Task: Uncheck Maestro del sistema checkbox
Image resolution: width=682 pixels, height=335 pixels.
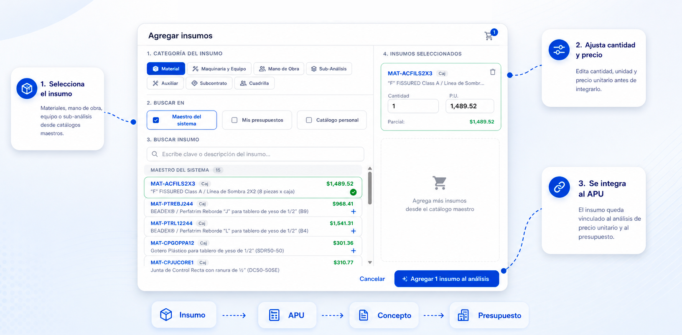Action: [156, 120]
